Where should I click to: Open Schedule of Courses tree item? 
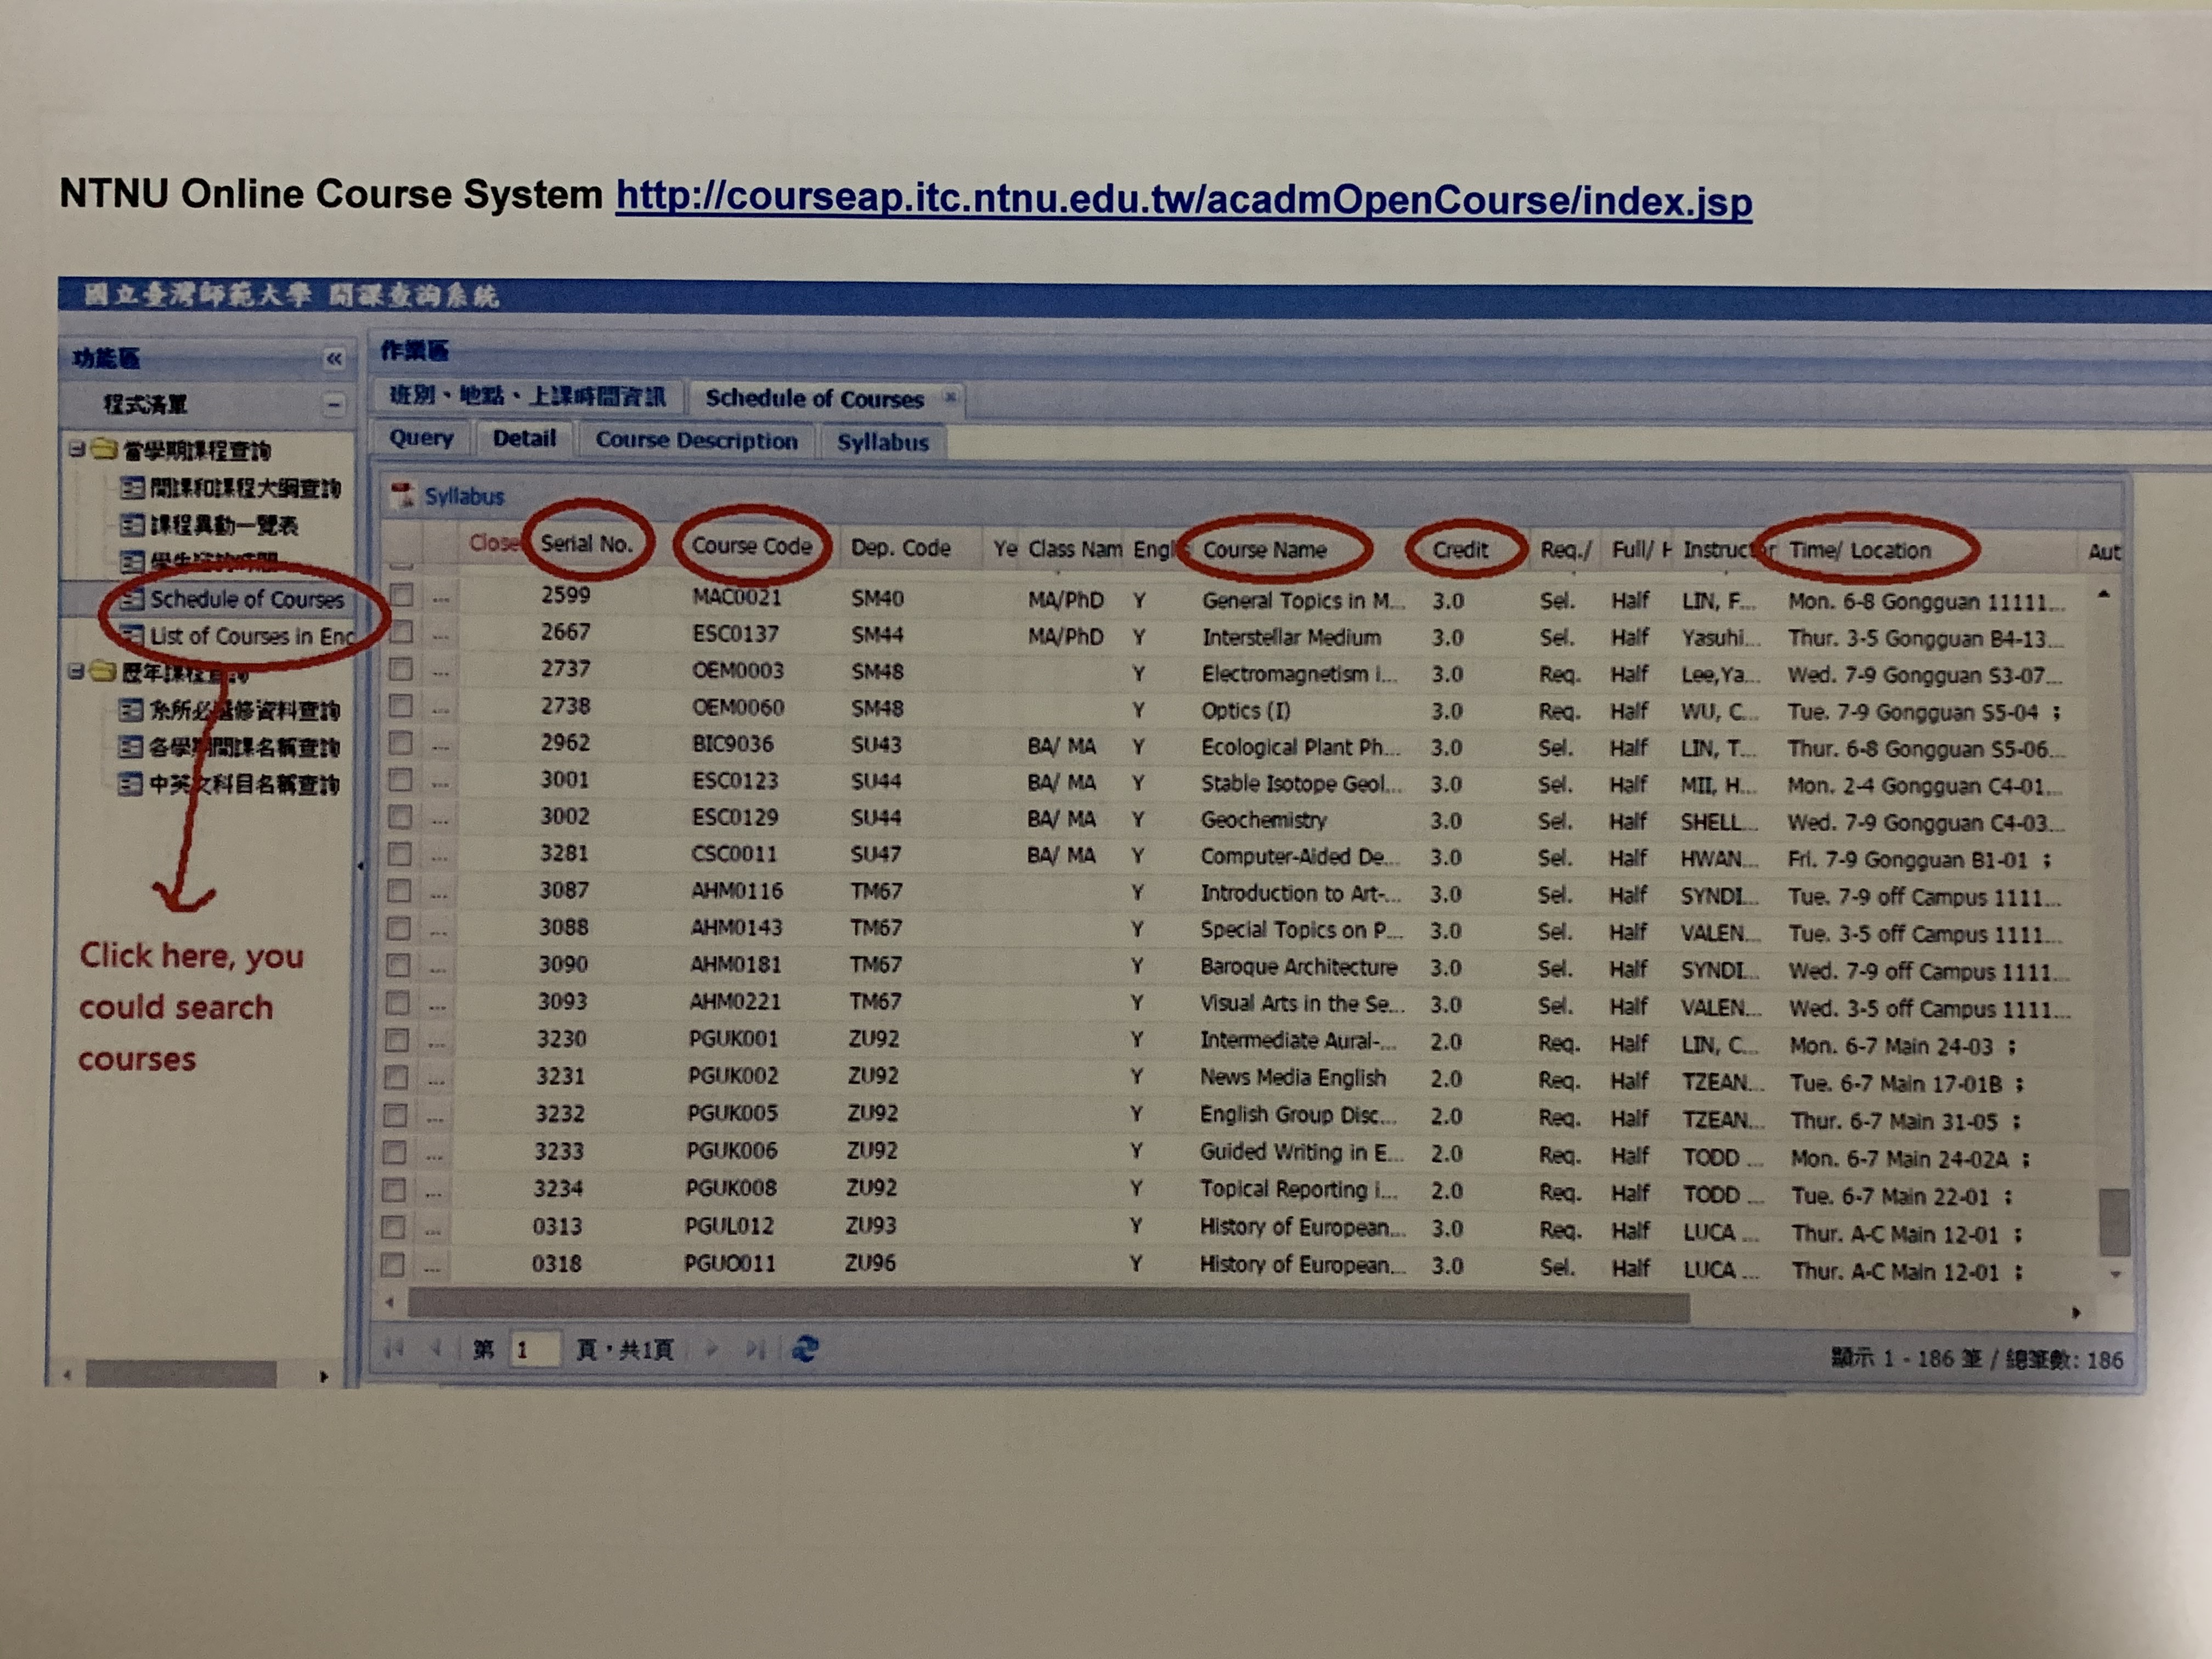[x=246, y=599]
